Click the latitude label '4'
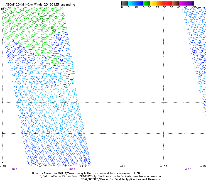This screenshot has width=206, height=181. tap(2, 102)
